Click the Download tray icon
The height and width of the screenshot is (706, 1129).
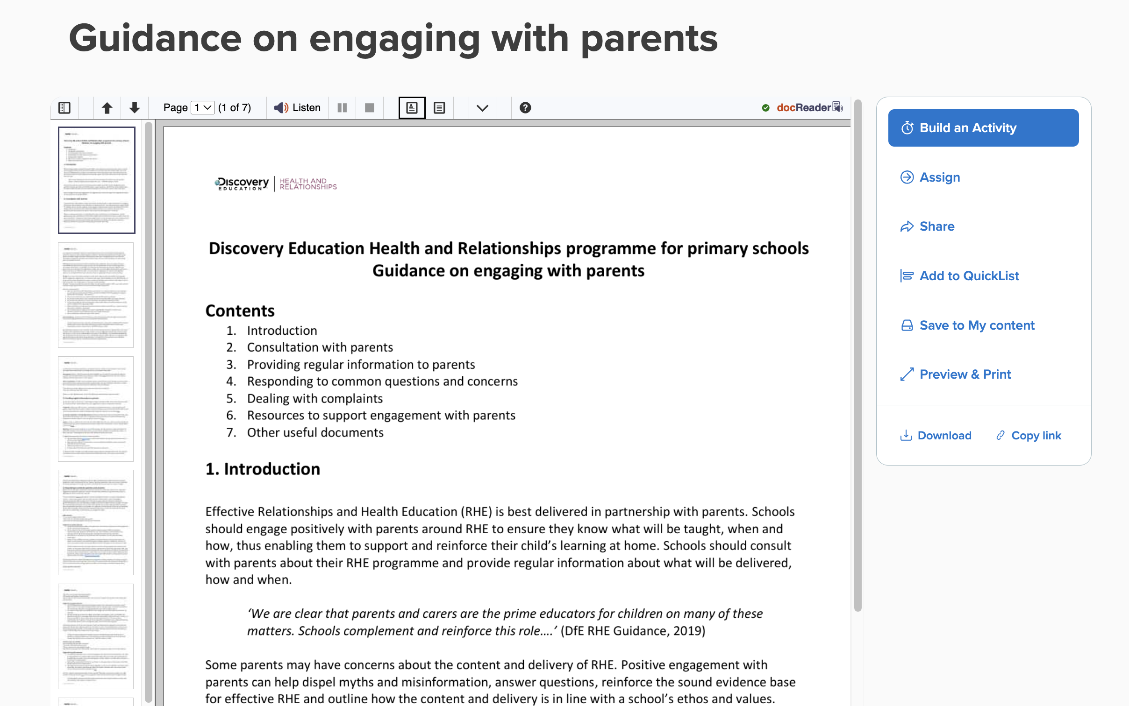pos(906,436)
